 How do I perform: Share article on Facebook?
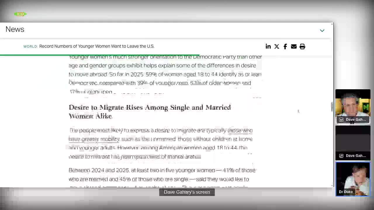click(x=285, y=46)
